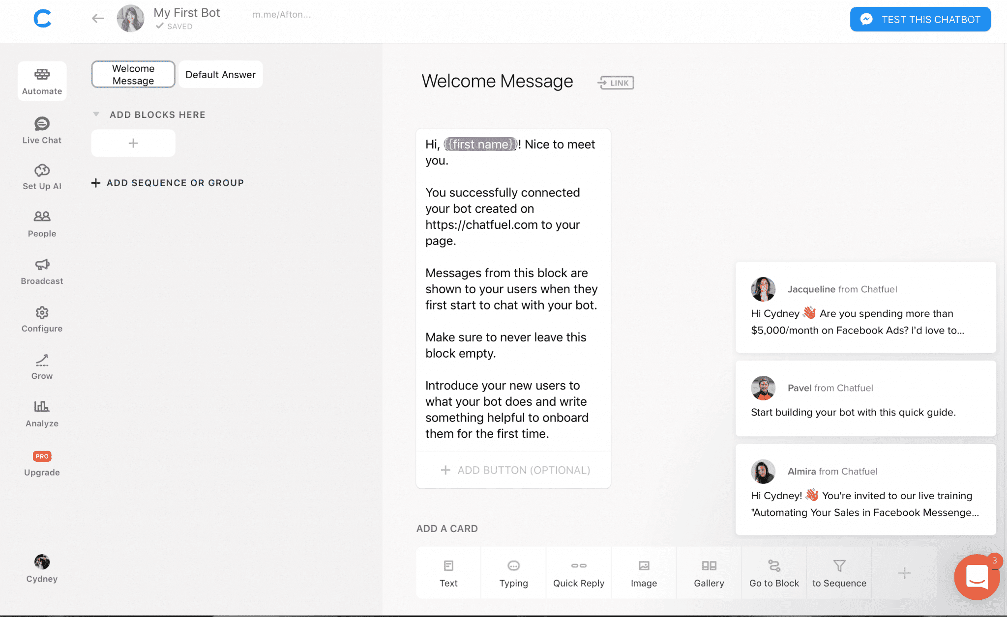Open the Intercom chat launcher
The width and height of the screenshot is (1007, 617).
click(x=977, y=577)
